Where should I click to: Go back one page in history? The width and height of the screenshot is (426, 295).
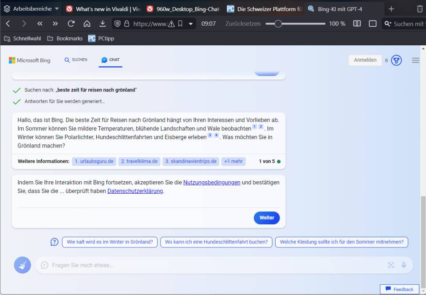pyautogui.click(x=8, y=24)
